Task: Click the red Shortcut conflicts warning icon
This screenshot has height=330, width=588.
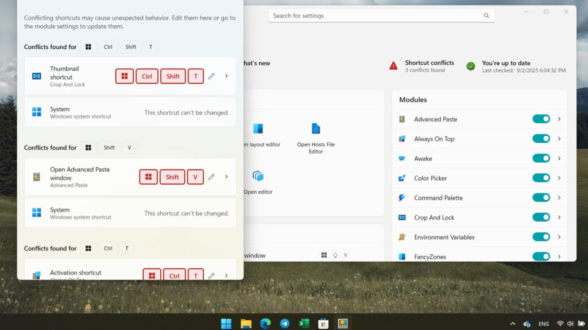Action: [393, 66]
